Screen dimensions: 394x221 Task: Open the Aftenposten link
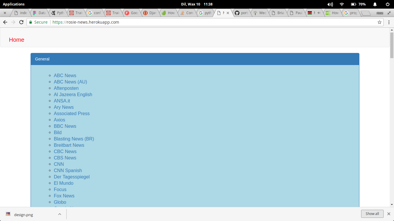[66, 88]
